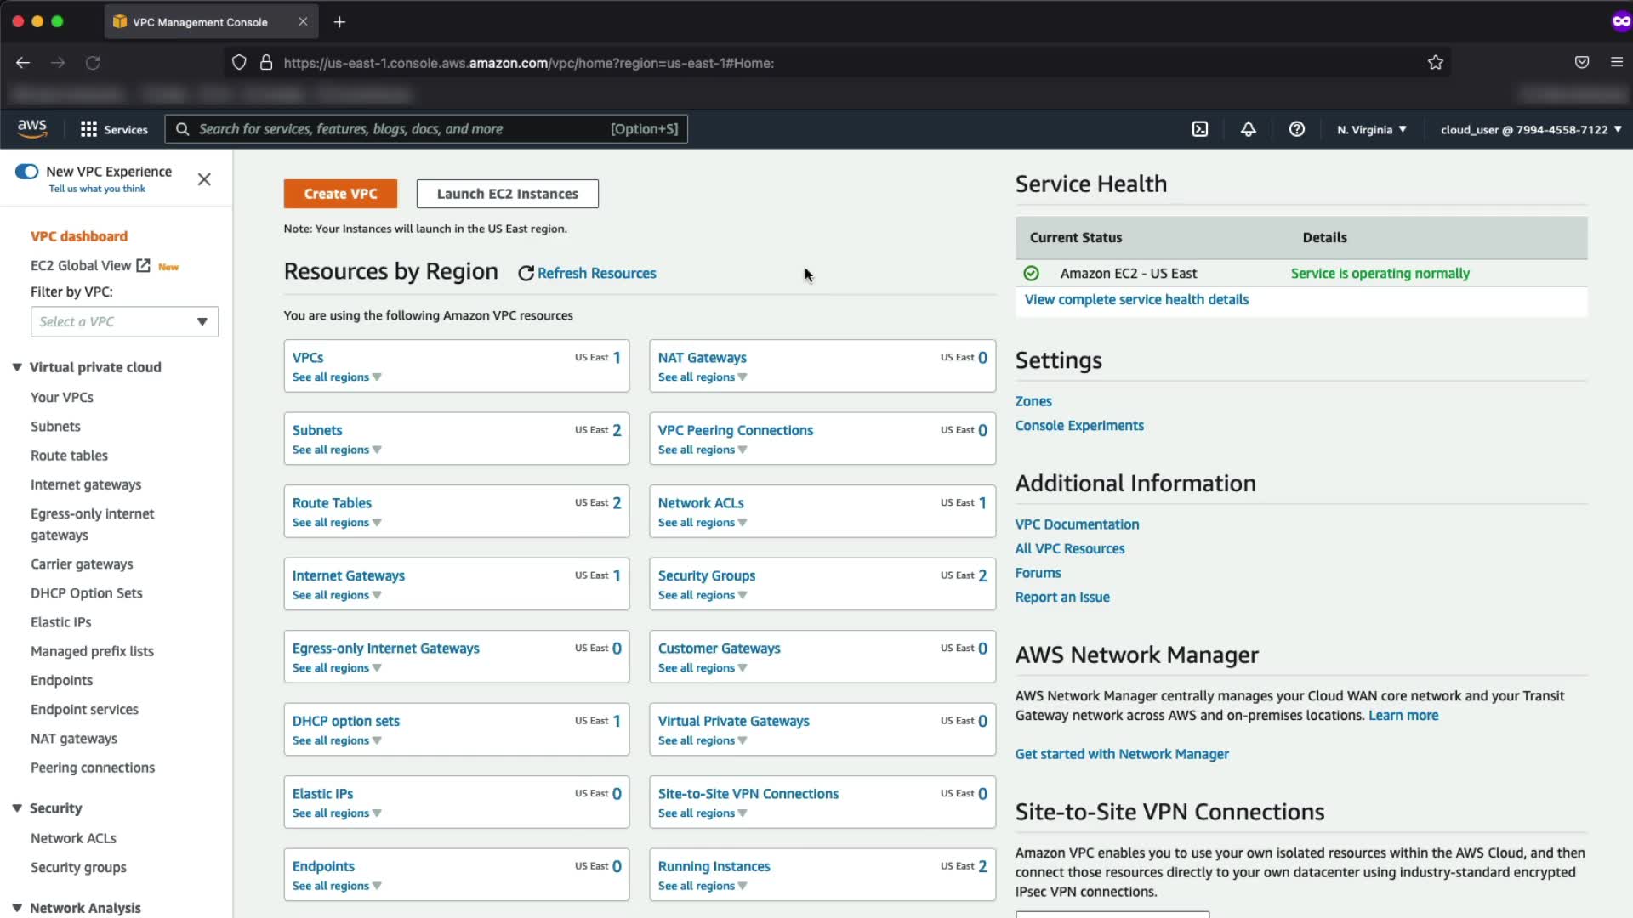This screenshot has width=1633, height=918.
Task: Close the New VPC Experience banner
Action: 204,179
